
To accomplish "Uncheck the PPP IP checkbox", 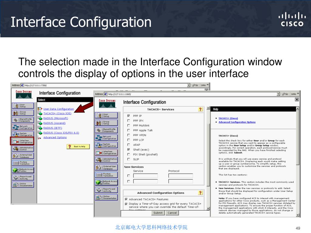I will pyautogui.click(x=129, y=116).
